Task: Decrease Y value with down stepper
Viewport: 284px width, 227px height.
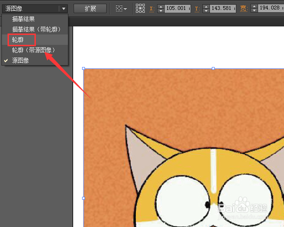Action: coord(206,11)
